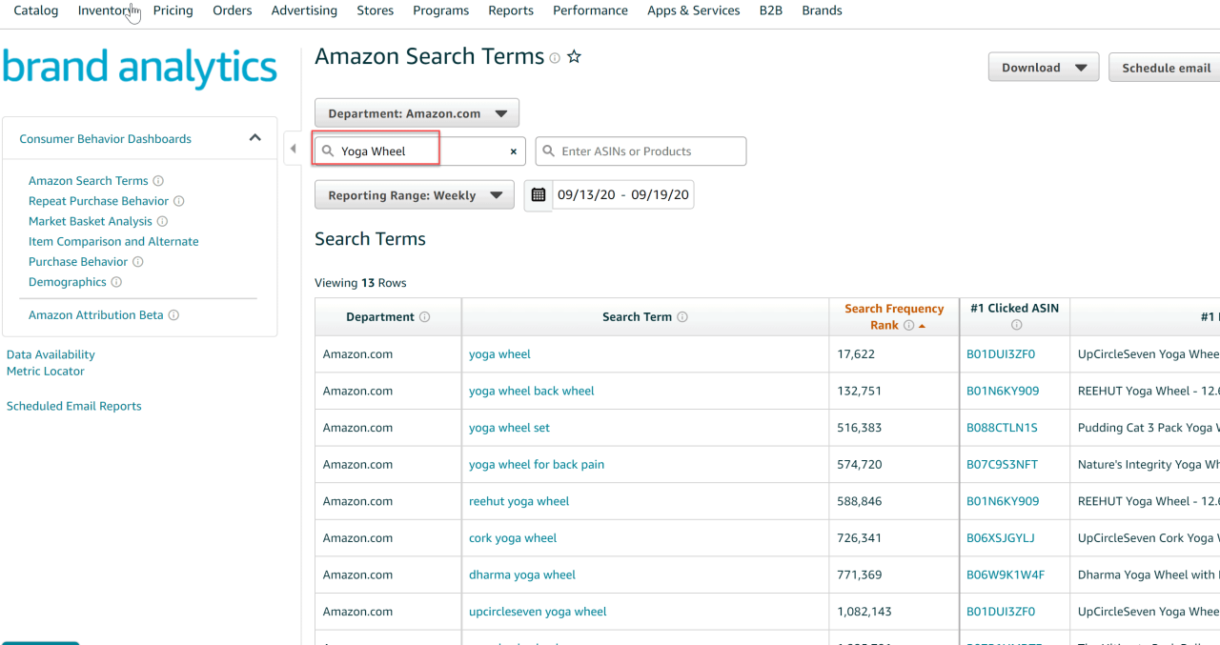Click the info icon on the Department column
Screen dimensions: 1220x645
pyautogui.click(x=425, y=316)
